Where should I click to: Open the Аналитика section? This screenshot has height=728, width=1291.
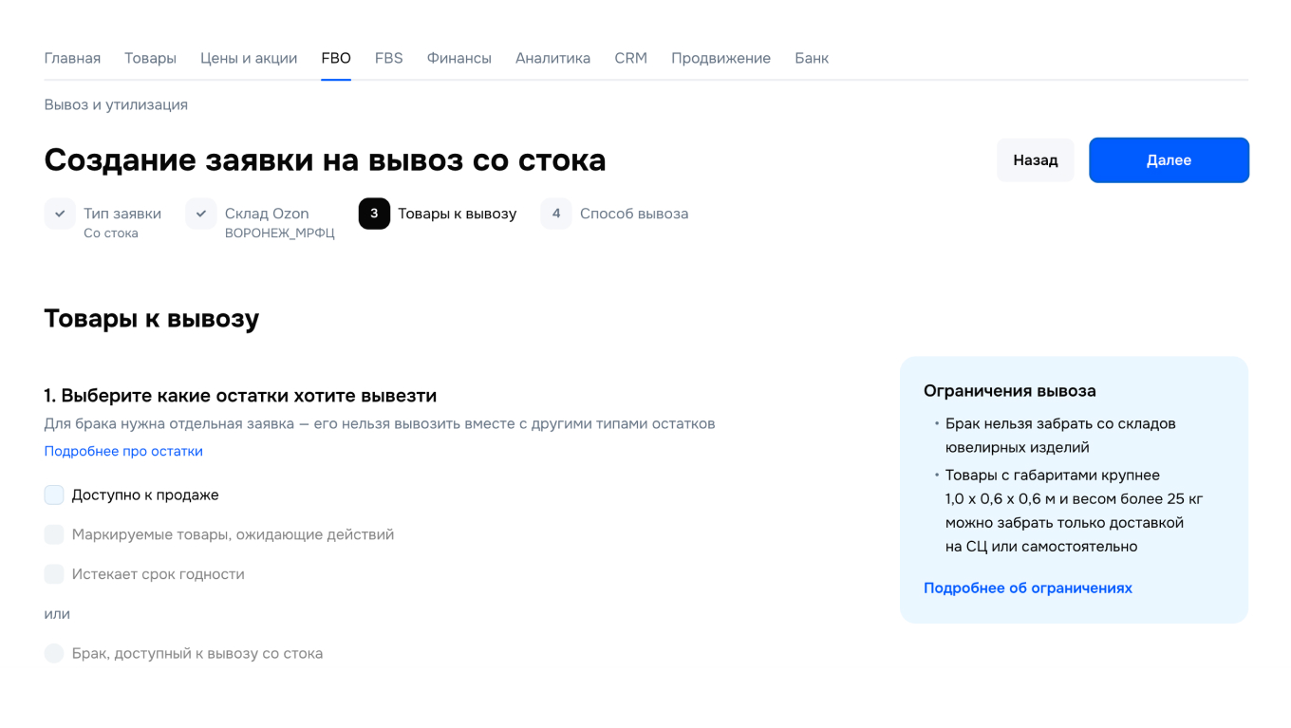pos(552,58)
